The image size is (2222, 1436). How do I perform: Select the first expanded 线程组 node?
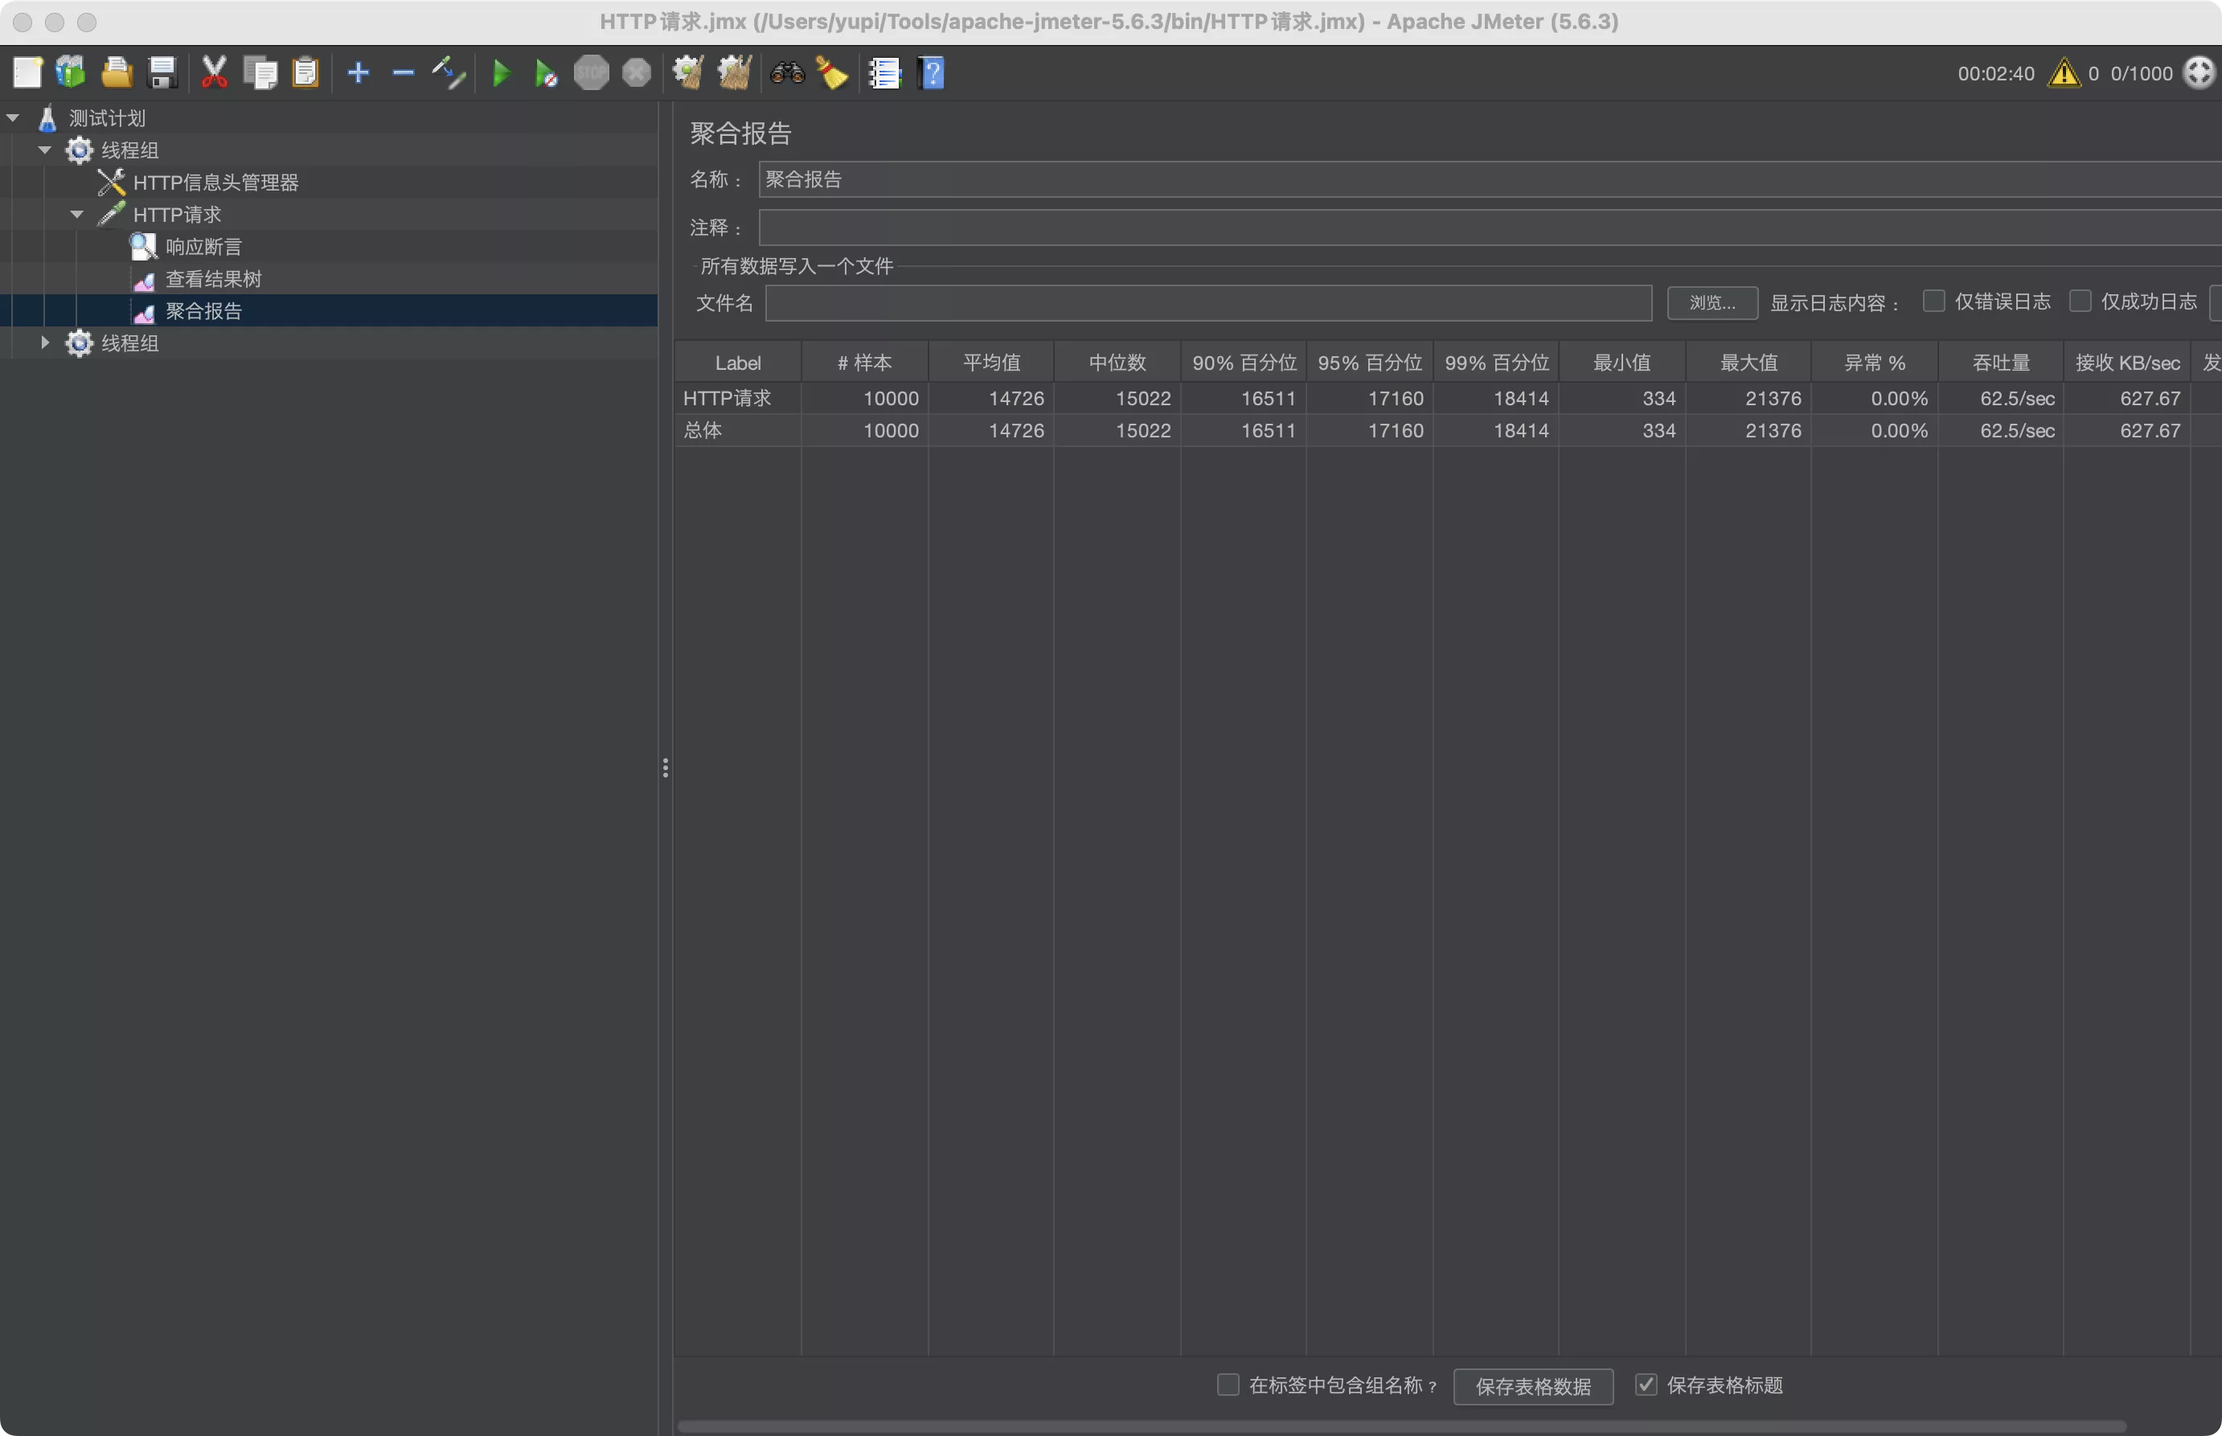(129, 150)
